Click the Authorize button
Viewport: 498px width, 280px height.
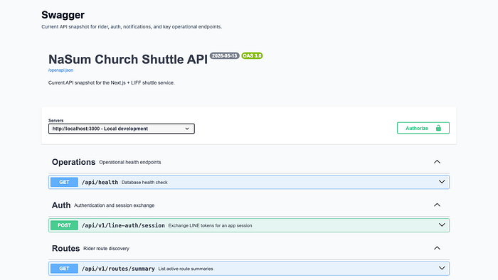[x=423, y=128]
